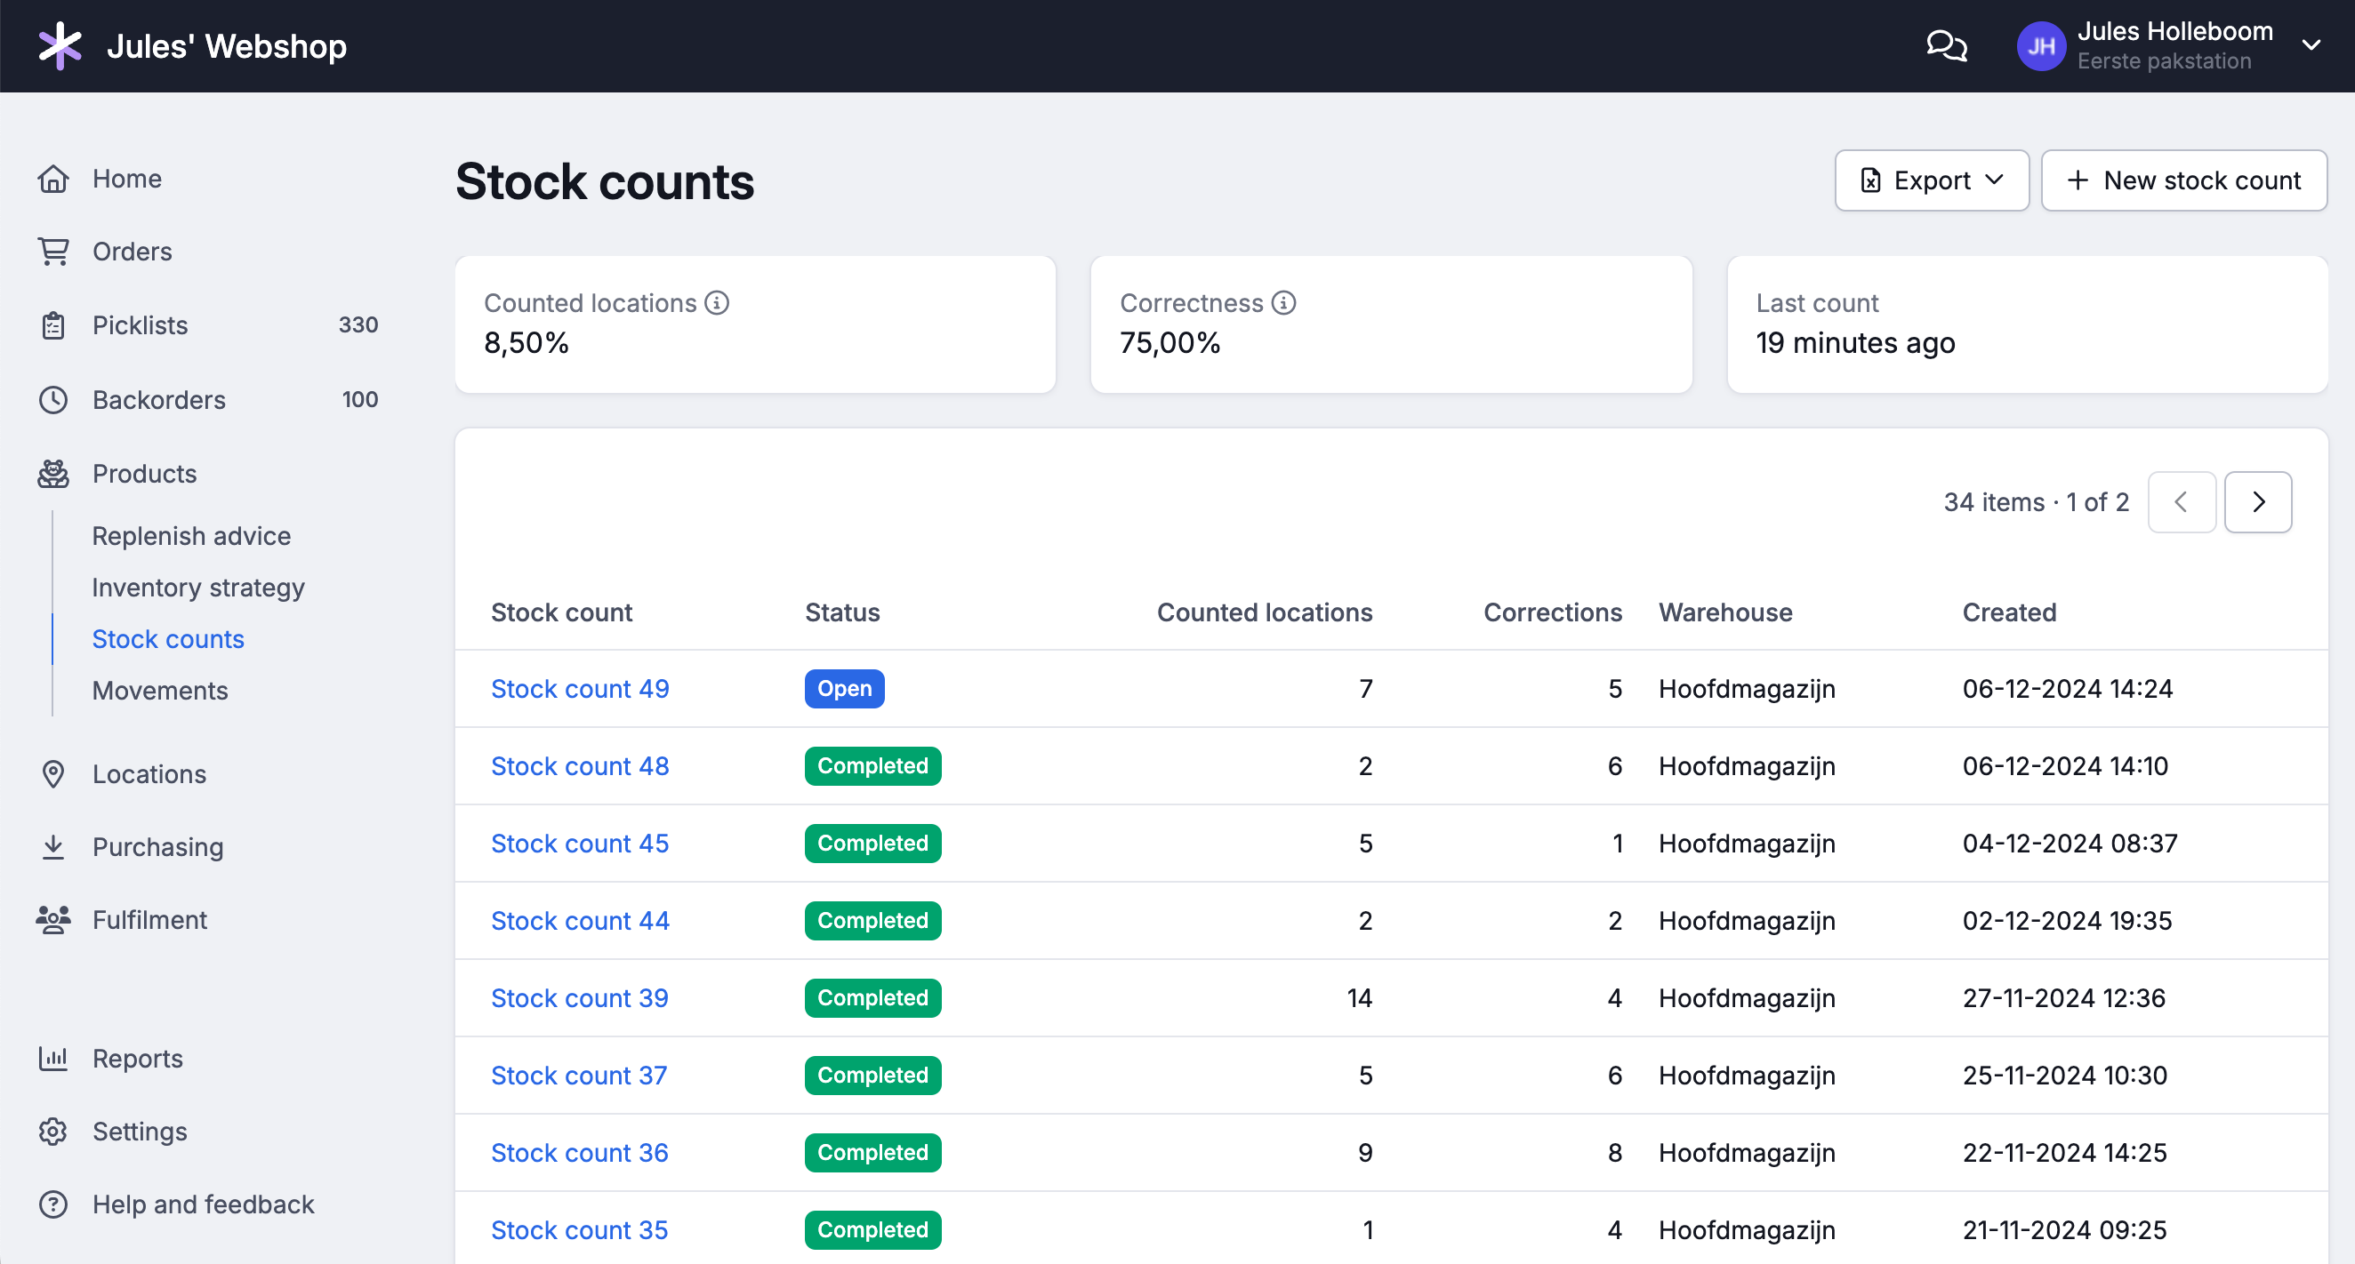The height and width of the screenshot is (1264, 2355).
Task: Click the Warehouse column header
Action: 1725,612
